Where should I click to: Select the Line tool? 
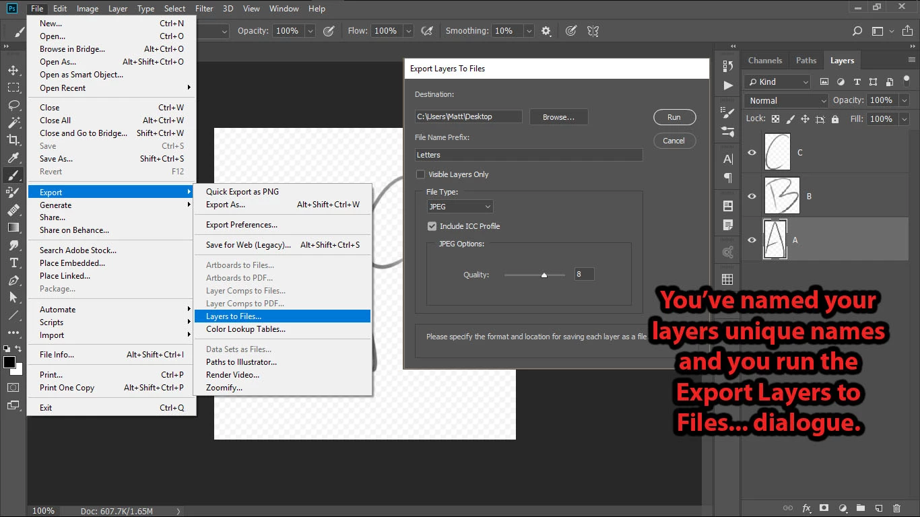tap(13, 315)
